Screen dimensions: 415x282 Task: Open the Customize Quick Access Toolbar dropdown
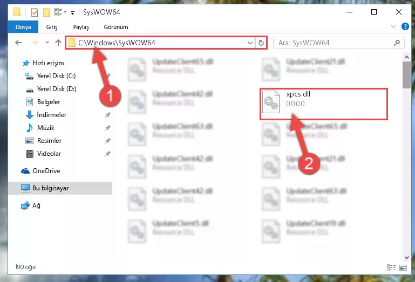(x=72, y=12)
